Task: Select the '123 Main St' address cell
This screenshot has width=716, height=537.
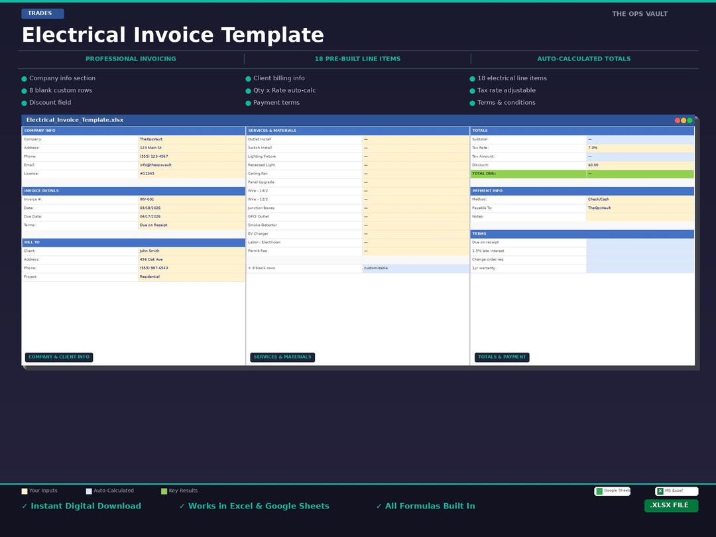Action: pyautogui.click(x=192, y=148)
